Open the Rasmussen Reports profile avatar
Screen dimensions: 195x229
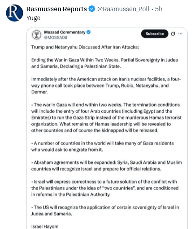[x=14, y=13]
